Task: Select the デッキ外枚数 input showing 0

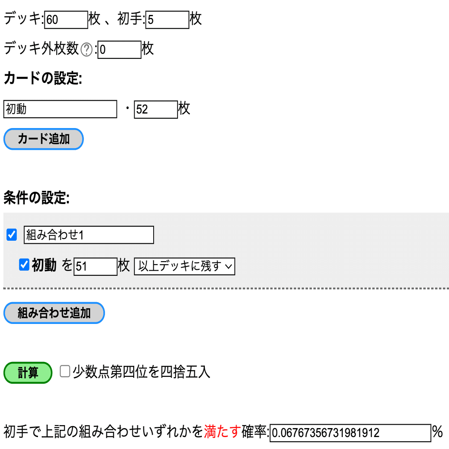Action: pos(120,50)
